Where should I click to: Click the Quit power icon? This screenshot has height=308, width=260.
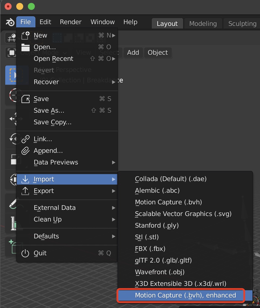(25, 253)
